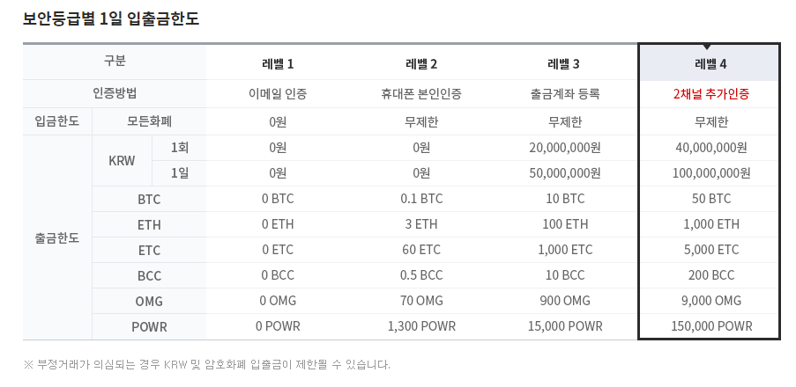Screen dimensions: 796x387
Task: Open the red 2채널 추가인증 text
Action: (x=710, y=93)
